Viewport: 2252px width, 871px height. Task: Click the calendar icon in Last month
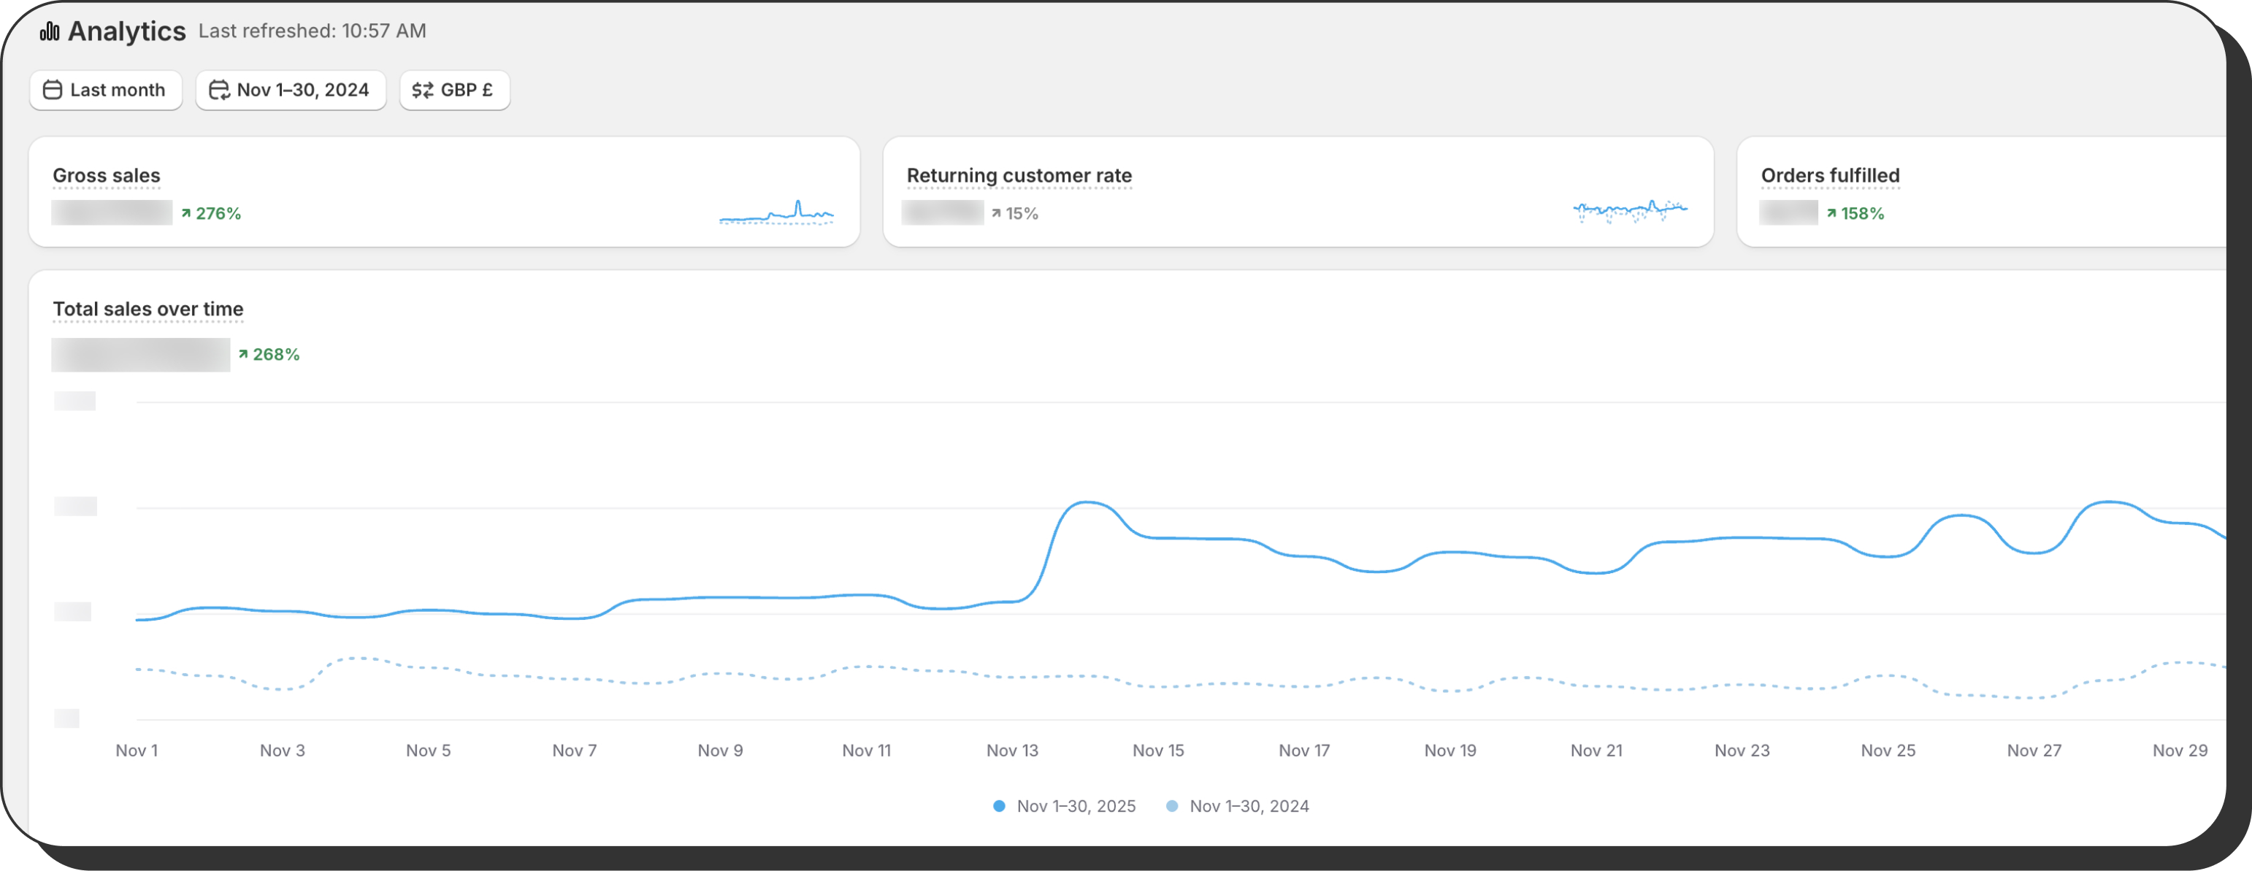point(53,90)
